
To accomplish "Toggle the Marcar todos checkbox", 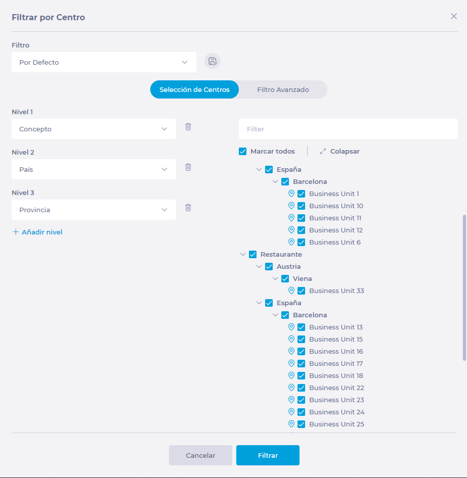I will (243, 152).
